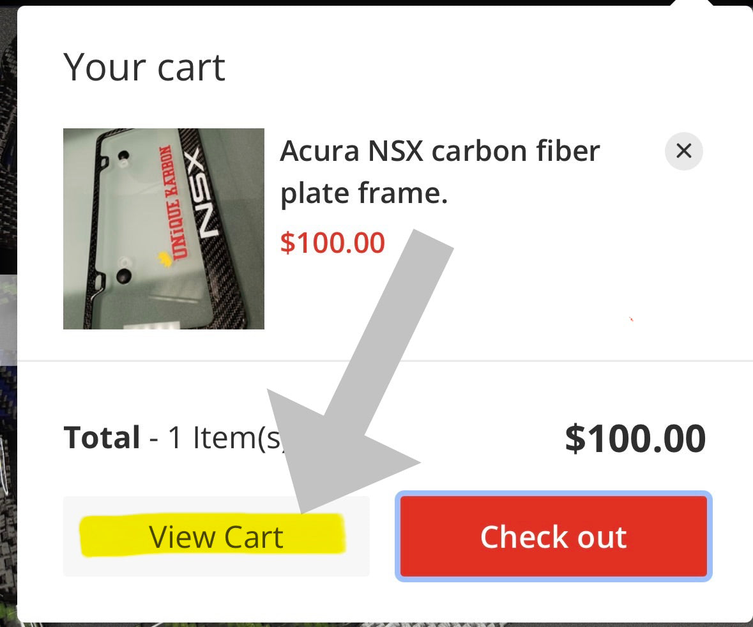The height and width of the screenshot is (627, 753).
Task: Open the Acura NSX carbon fiber product title
Action: tap(439, 172)
